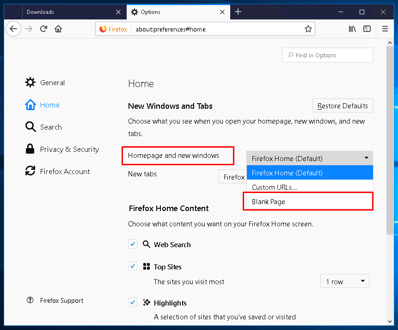This screenshot has height=330, width=398.
Task: Click the Highlights sparkle icon
Action: tap(147, 303)
